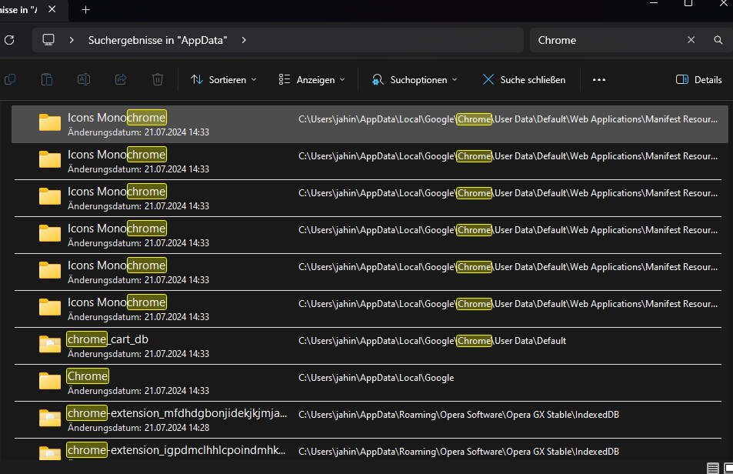Select chrome-extension_igpdmclhhlcpoindmhk folder
733x474 pixels.
(x=370, y=449)
